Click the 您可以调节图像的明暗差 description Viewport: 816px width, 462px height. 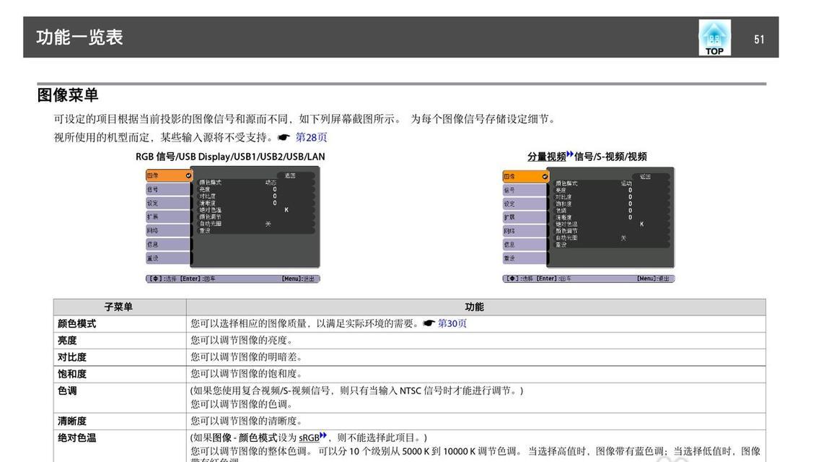[x=246, y=357]
